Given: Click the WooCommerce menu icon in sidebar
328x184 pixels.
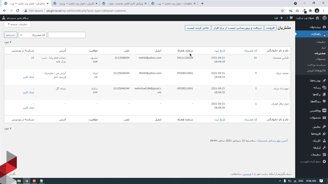Looking at the screenshot, I should point(324,111).
